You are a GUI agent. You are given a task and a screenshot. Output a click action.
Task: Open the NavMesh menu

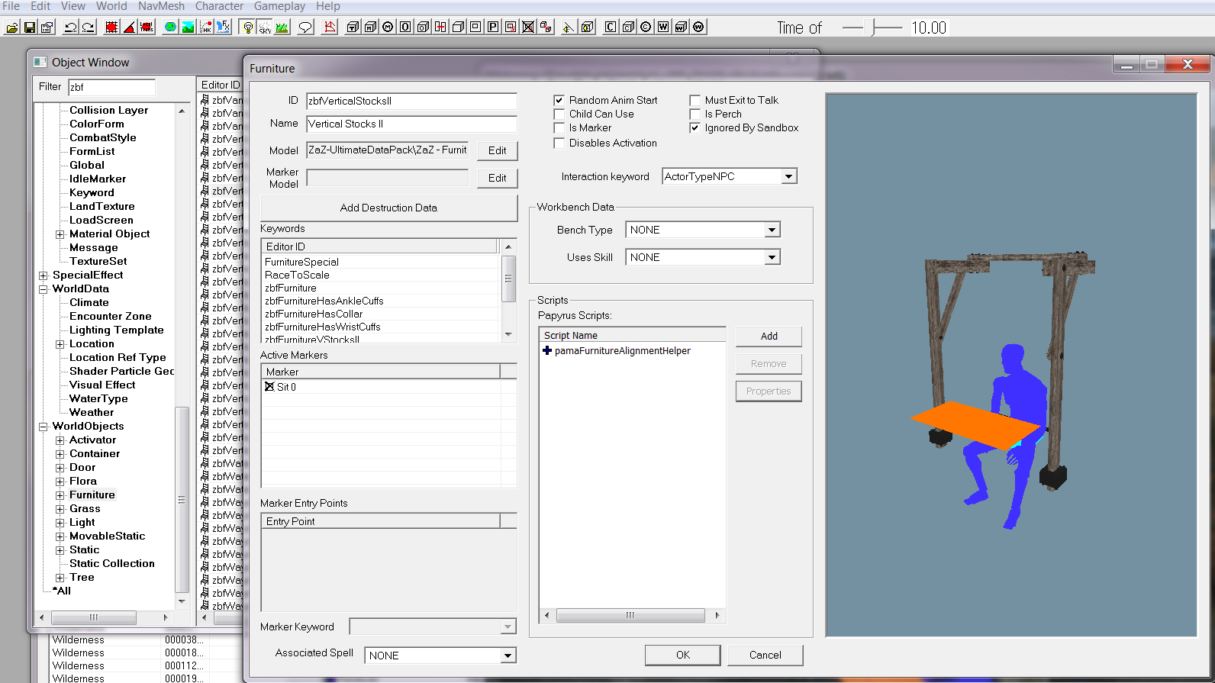pyautogui.click(x=161, y=6)
